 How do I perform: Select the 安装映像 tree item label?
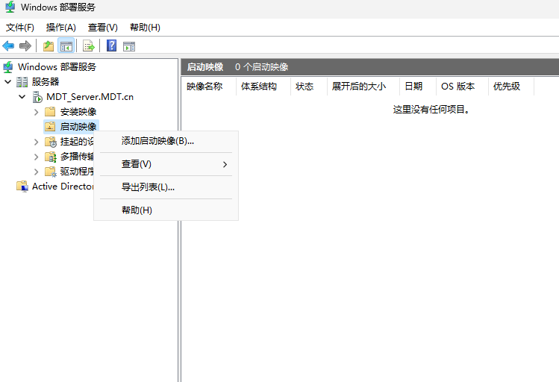coord(78,112)
